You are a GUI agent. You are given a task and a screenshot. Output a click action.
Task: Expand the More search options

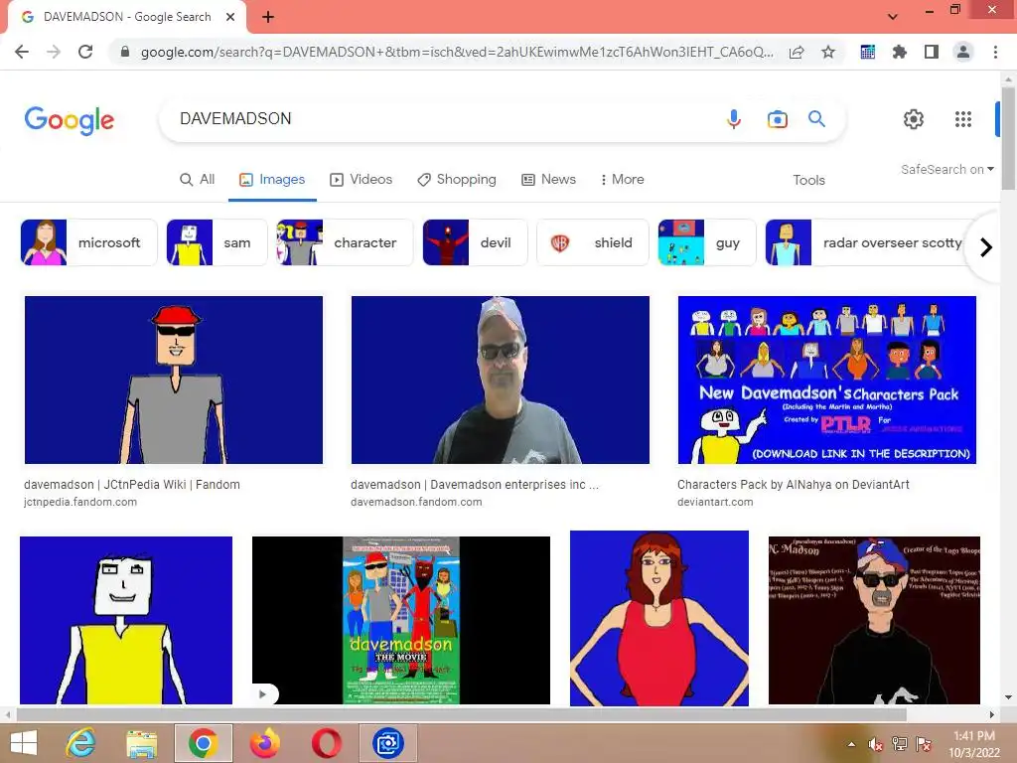[x=623, y=180]
